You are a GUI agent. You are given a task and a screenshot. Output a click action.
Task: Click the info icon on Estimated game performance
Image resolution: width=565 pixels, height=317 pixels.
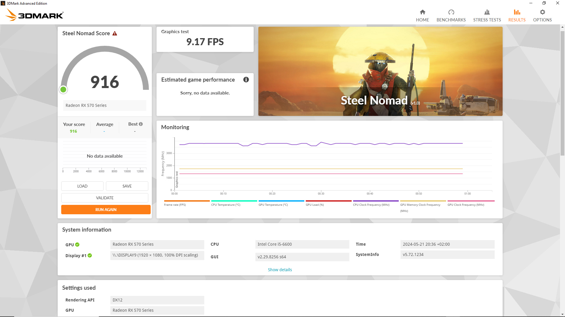tap(246, 80)
